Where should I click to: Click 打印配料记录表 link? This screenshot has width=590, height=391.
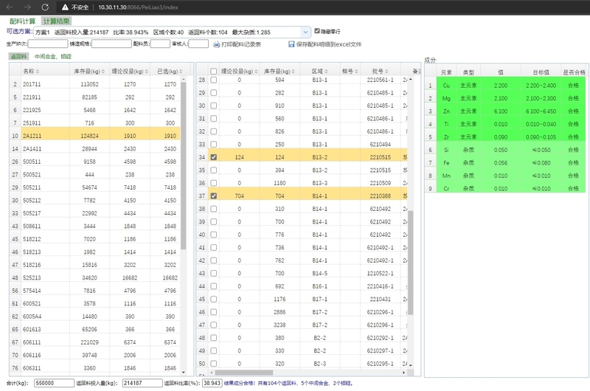[241, 44]
